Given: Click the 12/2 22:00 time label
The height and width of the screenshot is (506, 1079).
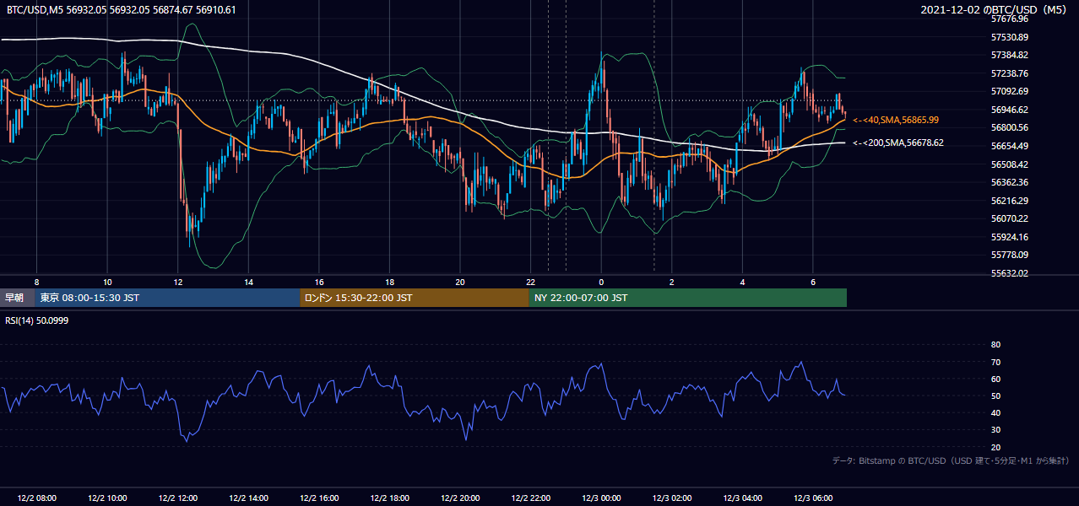Looking at the screenshot, I should (530, 498).
